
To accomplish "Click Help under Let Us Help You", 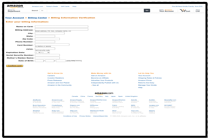I will tap(140, 88).
